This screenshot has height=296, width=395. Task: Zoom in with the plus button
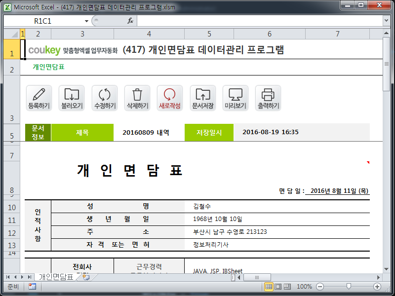pyautogui.click(x=377, y=287)
